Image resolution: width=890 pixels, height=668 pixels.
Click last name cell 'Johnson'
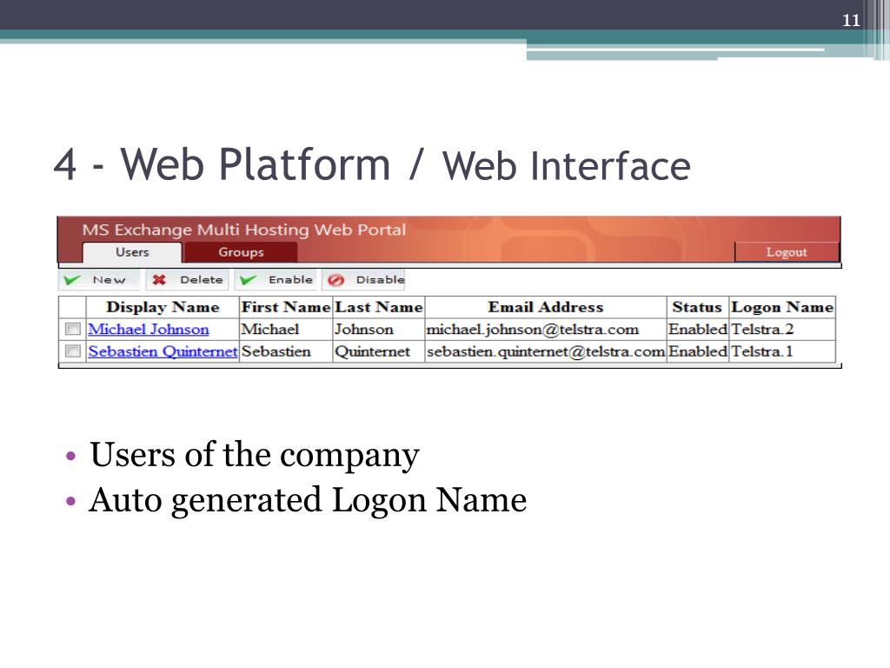click(x=379, y=330)
